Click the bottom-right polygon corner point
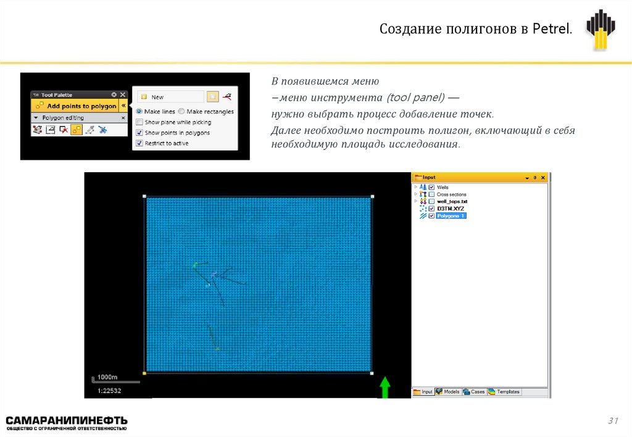The height and width of the screenshot is (437, 632). 372,373
